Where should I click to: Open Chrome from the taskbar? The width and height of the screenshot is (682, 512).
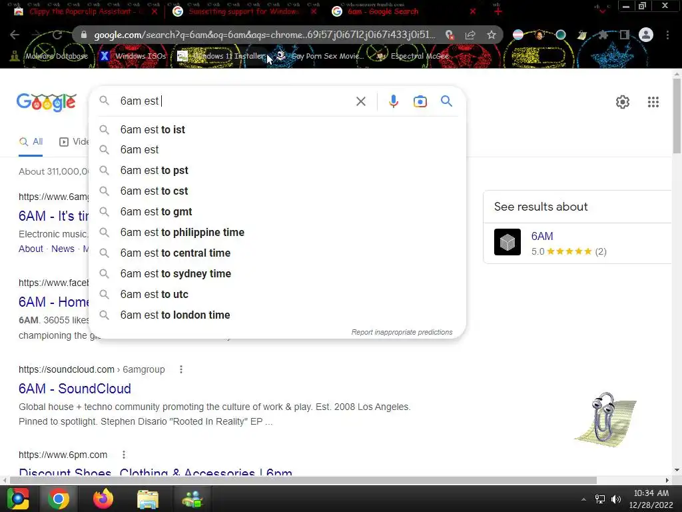click(x=59, y=499)
